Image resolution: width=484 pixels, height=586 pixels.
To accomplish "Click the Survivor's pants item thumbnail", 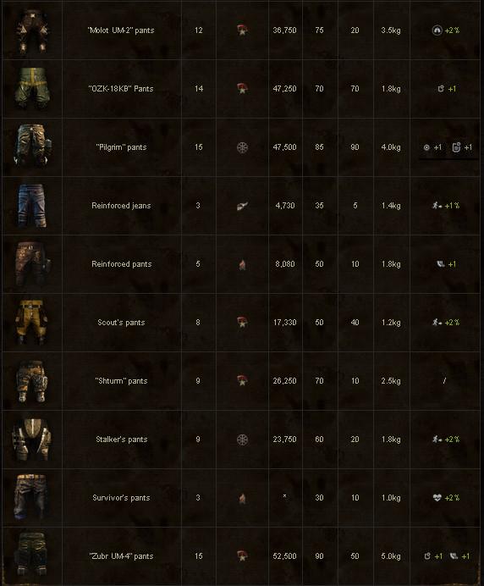I will pyautogui.click(x=32, y=497).
